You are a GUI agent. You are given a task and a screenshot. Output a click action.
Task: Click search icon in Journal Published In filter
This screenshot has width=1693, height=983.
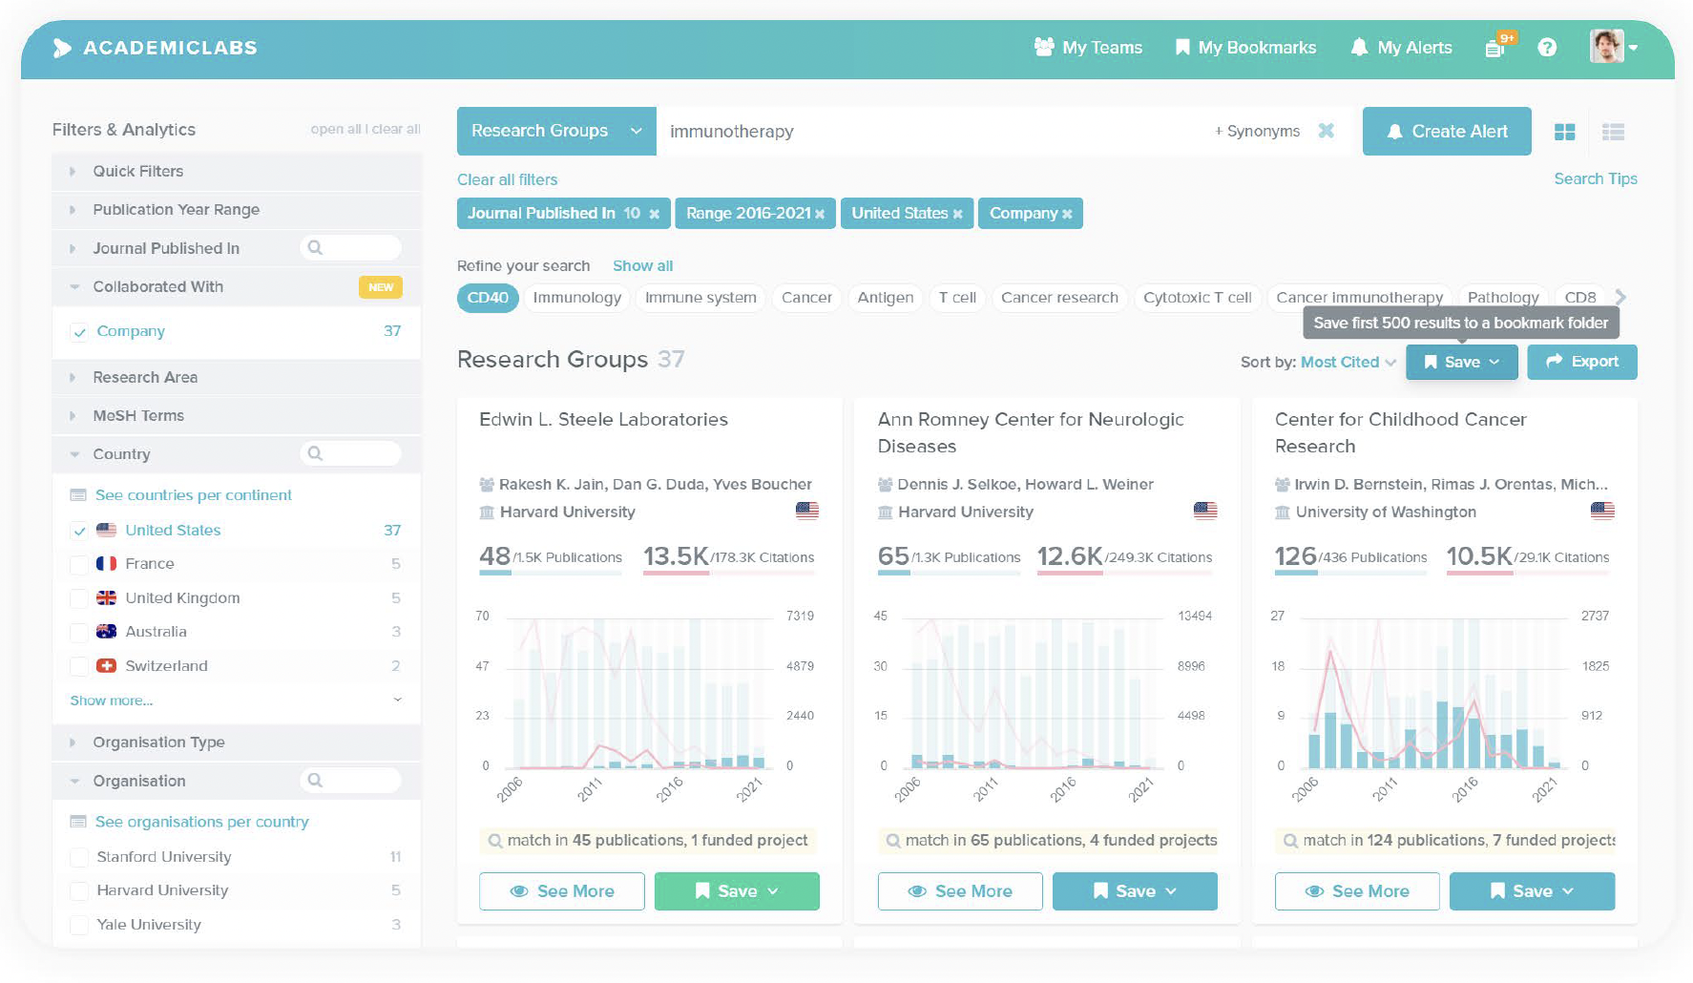[x=315, y=248]
